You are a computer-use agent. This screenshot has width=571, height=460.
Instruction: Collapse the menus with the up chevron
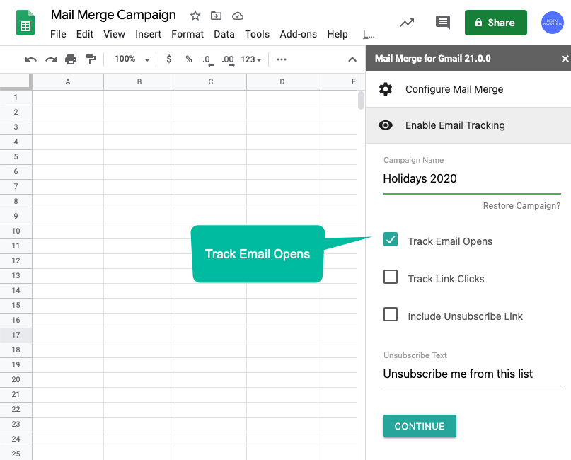[x=352, y=59]
